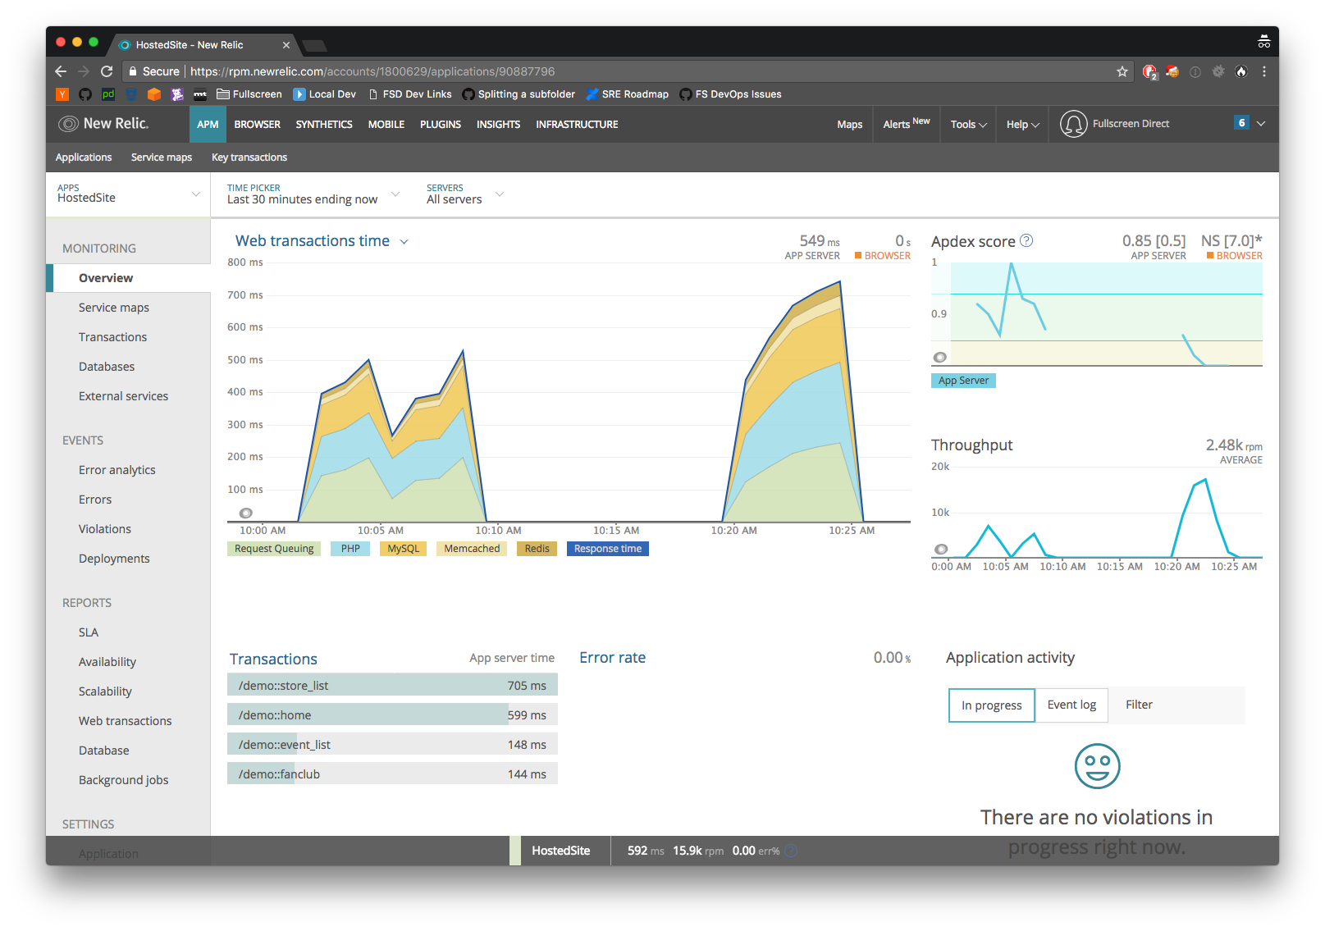Open Error analytics in the sidebar

click(117, 469)
